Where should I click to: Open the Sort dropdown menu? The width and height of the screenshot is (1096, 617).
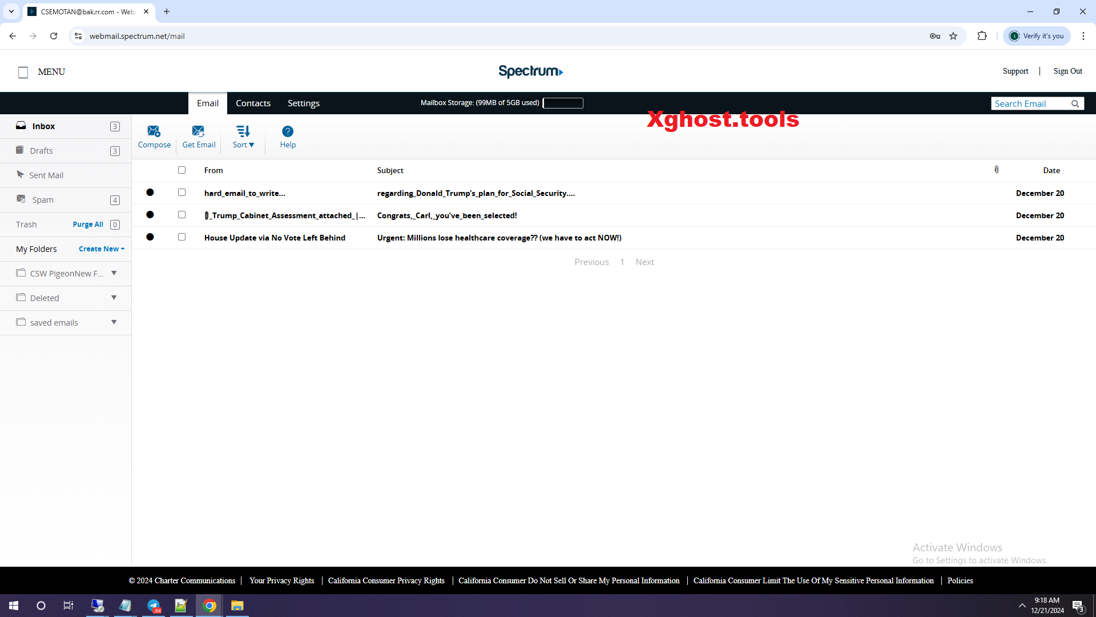[x=243, y=137]
